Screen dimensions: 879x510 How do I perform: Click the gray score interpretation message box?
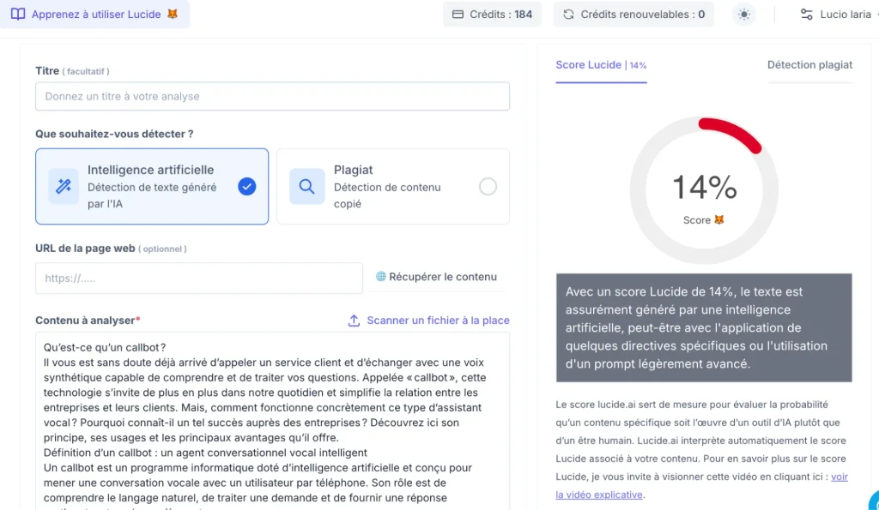pyautogui.click(x=704, y=327)
